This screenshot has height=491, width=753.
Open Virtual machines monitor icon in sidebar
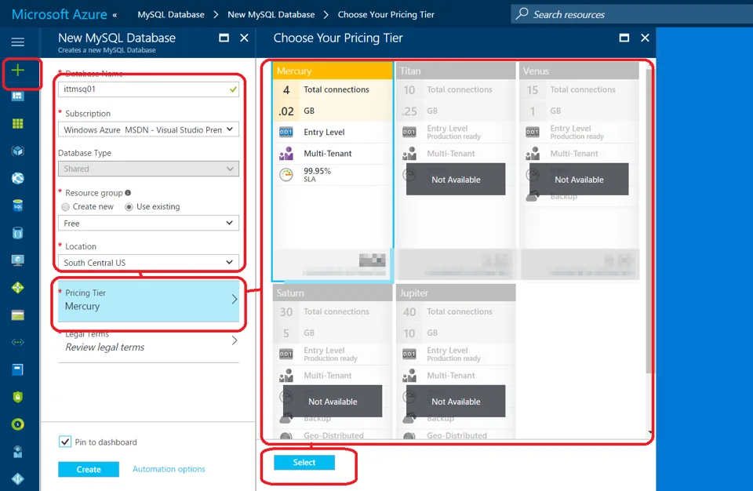(x=18, y=260)
